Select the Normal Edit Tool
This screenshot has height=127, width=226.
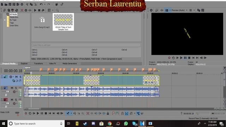pyautogui.click(x=68, y=114)
